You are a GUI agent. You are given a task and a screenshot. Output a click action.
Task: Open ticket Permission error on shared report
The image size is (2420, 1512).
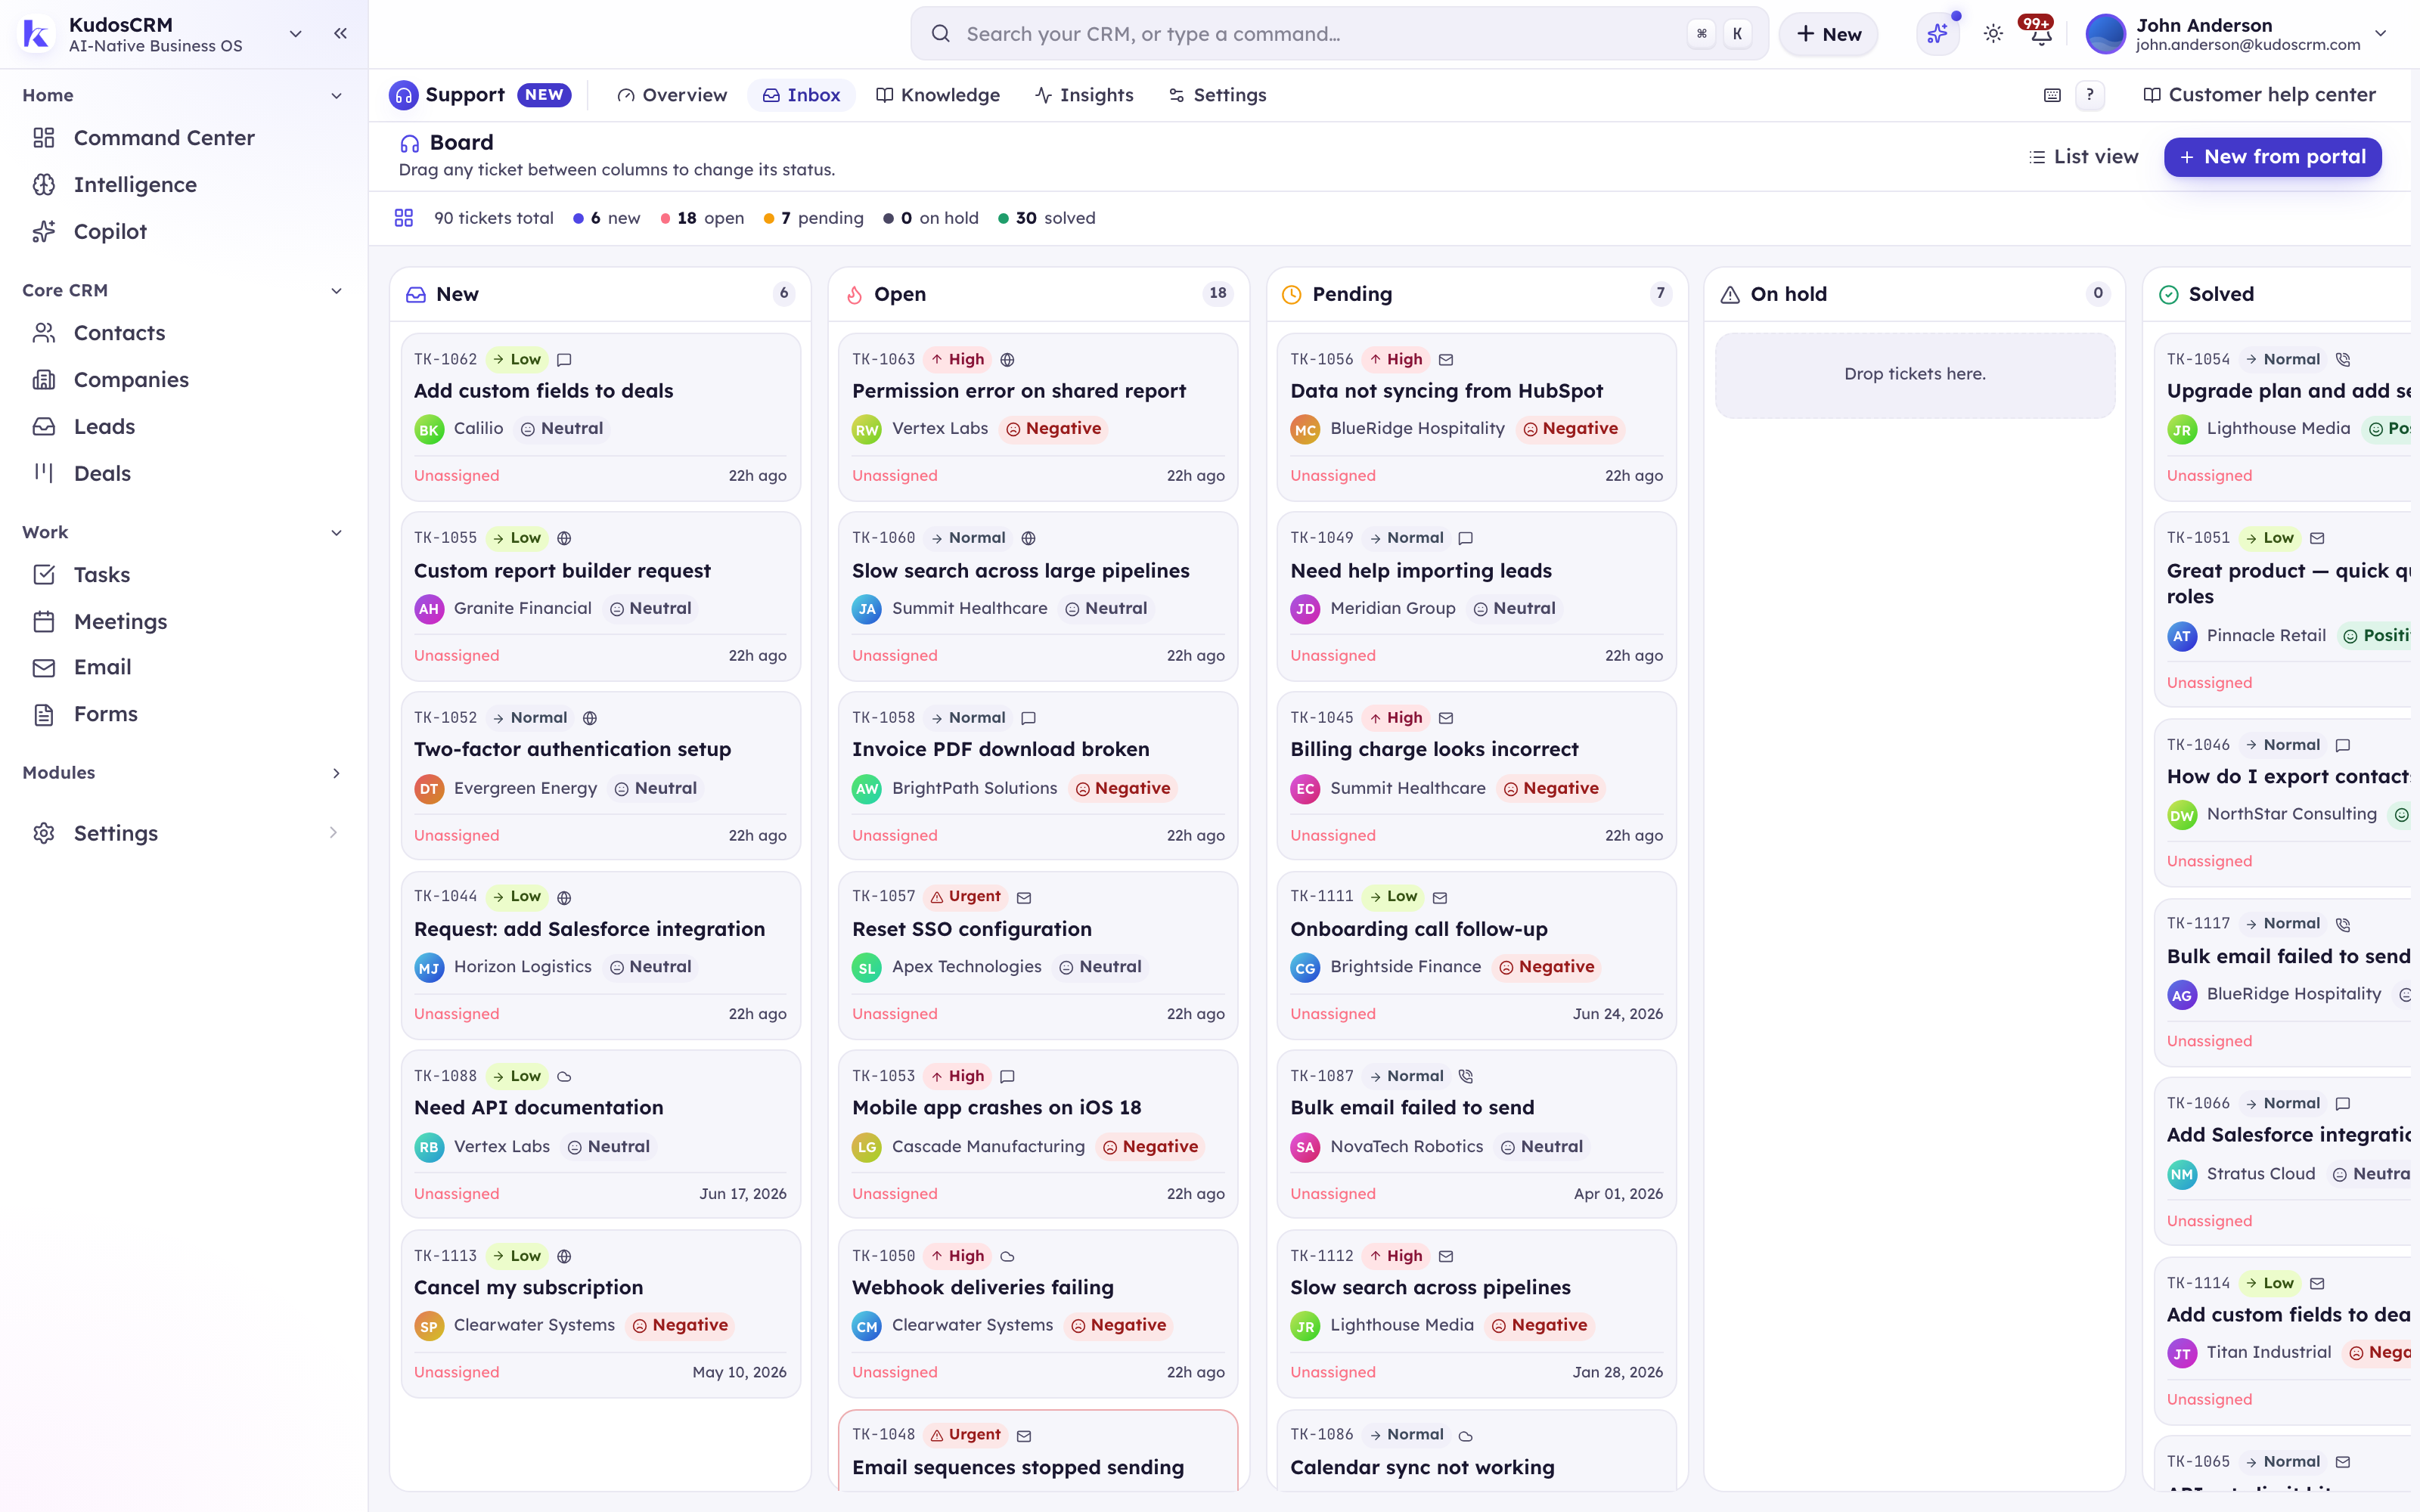click(x=1038, y=417)
